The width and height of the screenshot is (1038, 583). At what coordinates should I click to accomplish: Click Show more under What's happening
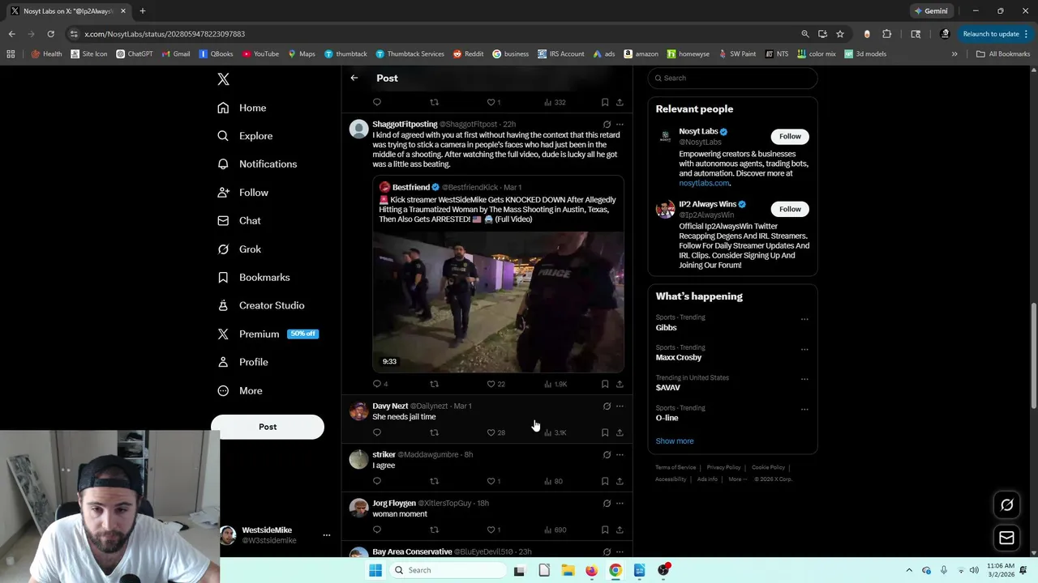[675, 441]
